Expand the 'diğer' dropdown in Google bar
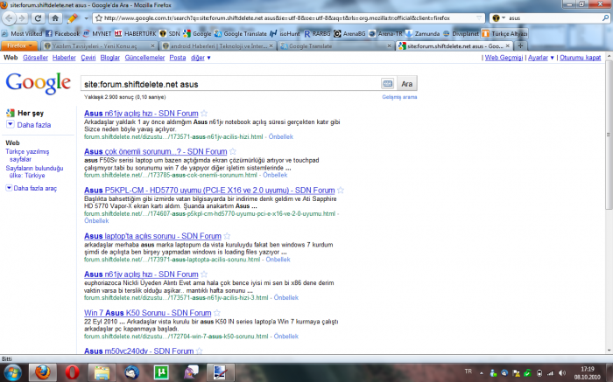This screenshot has height=382, width=613. point(201,58)
